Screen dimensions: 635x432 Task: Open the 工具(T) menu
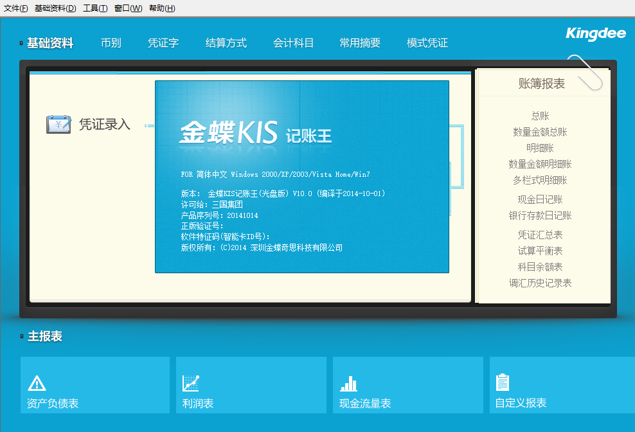pos(95,8)
